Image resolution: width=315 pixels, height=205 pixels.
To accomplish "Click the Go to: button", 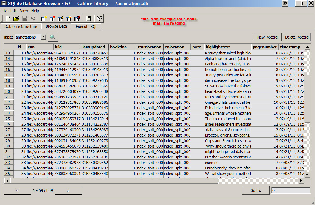I will click(x=256, y=190).
